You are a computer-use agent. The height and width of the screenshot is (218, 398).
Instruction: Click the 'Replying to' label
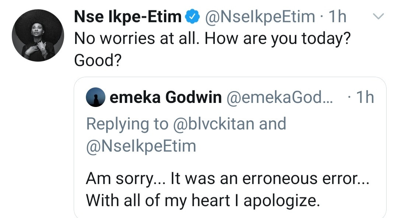click(x=127, y=124)
